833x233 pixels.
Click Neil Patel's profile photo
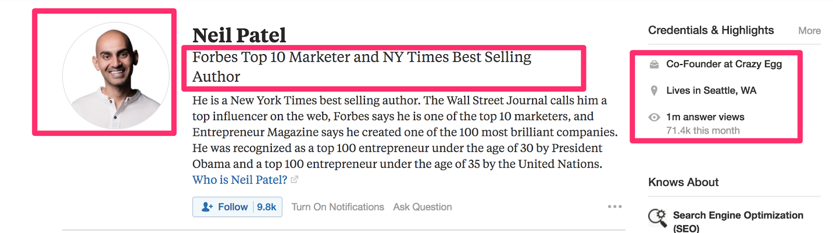click(116, 75)
